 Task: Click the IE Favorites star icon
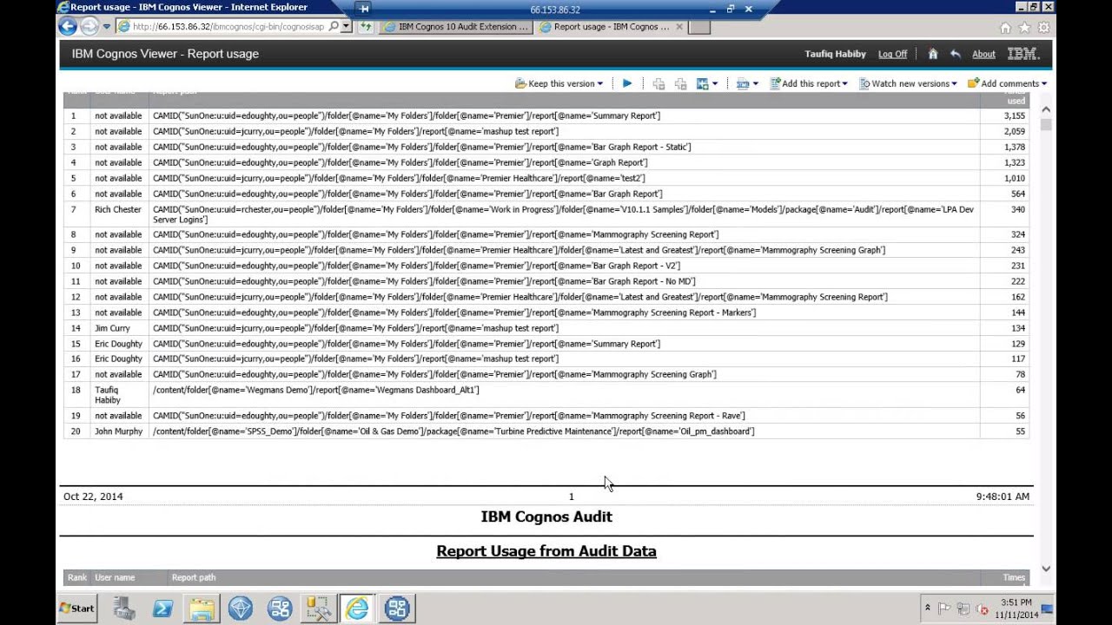[x=1025, y=27]
